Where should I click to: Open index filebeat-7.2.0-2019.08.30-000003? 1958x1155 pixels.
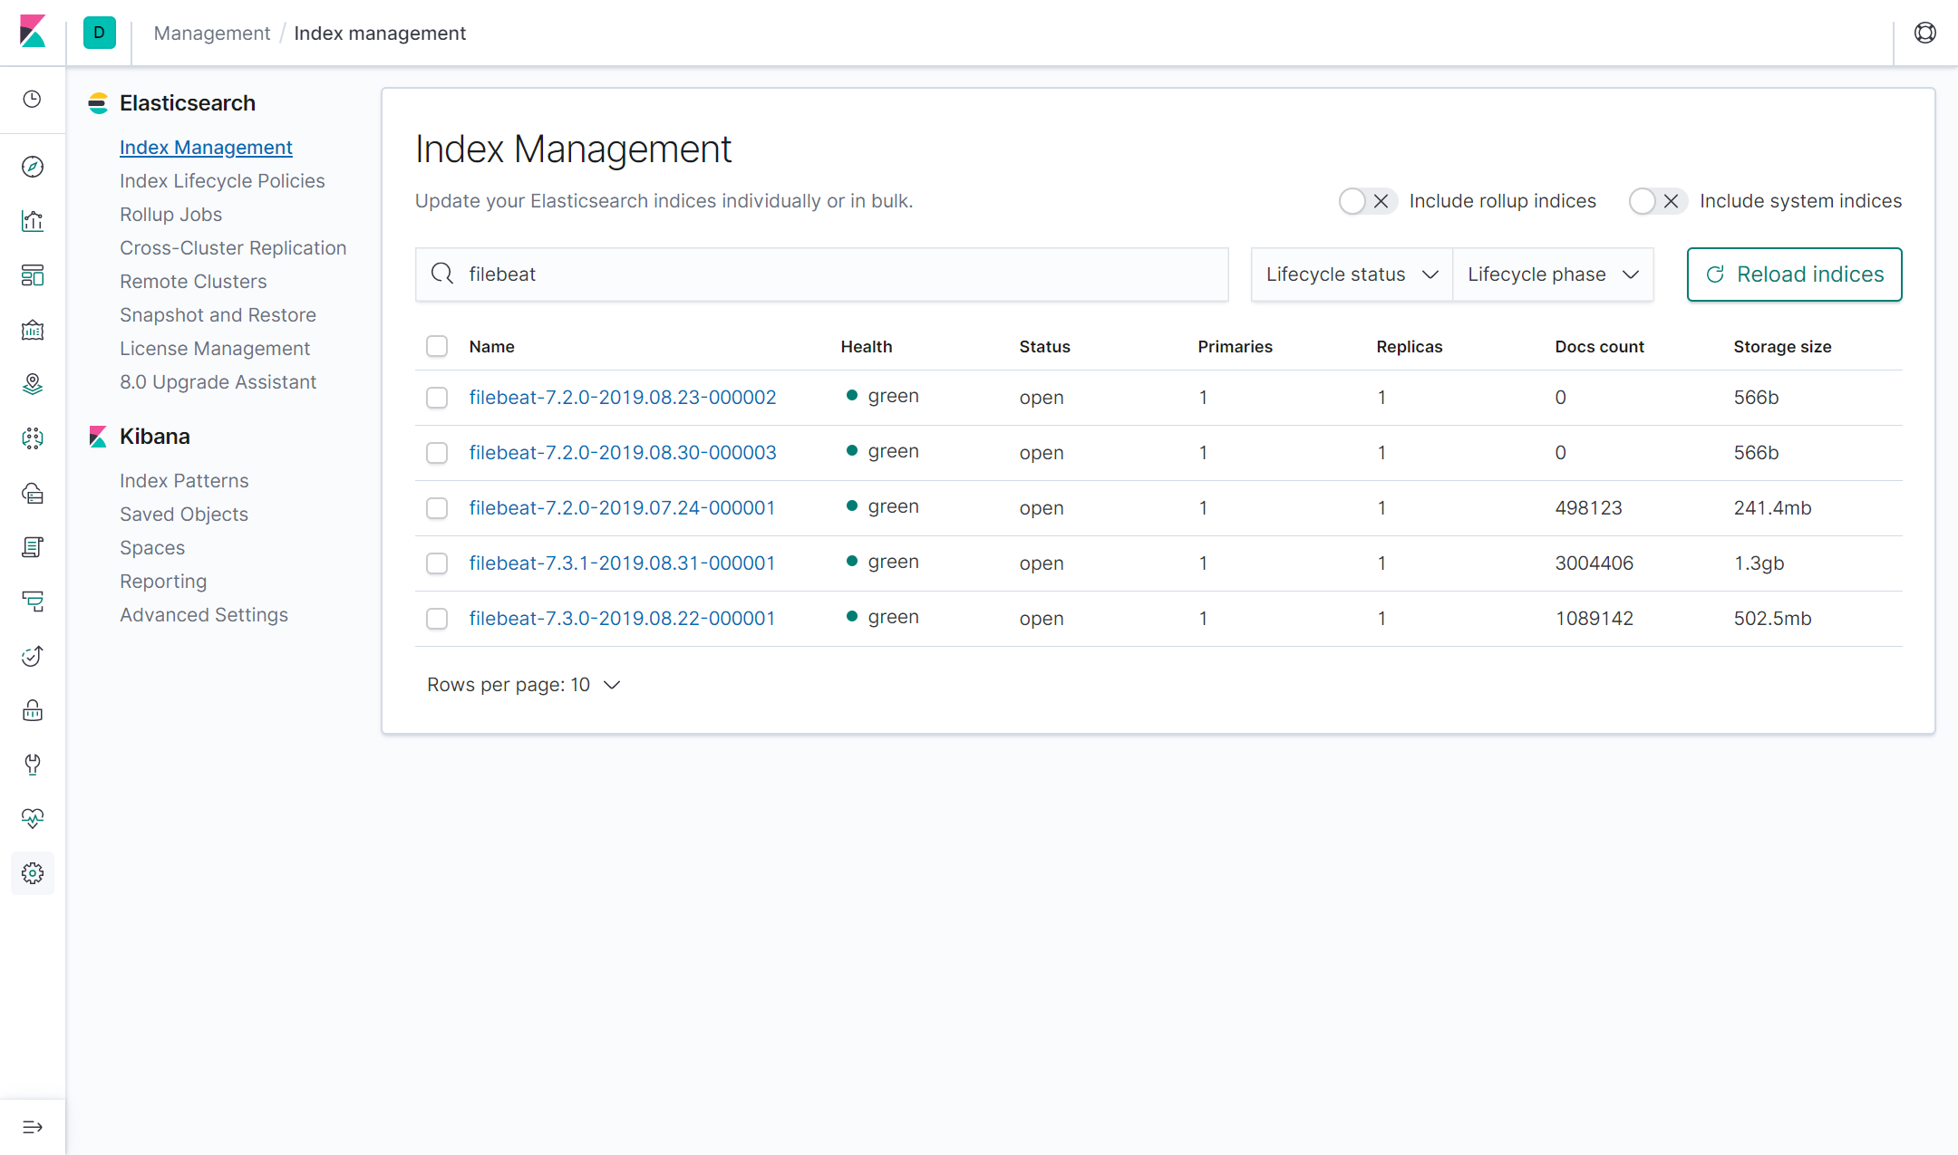[x=623, y=452]
